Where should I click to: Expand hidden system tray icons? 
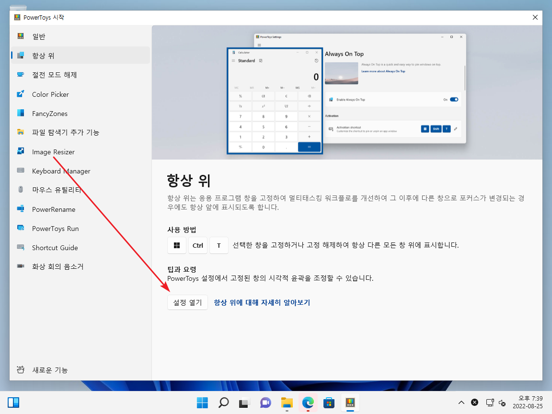pyautogui.click(x=461, y=402)
